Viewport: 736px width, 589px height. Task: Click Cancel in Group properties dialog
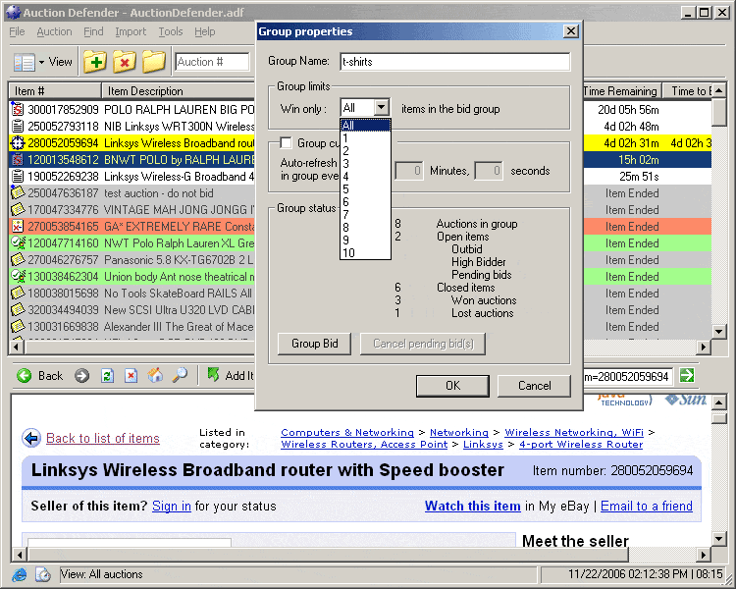[534, 386]
